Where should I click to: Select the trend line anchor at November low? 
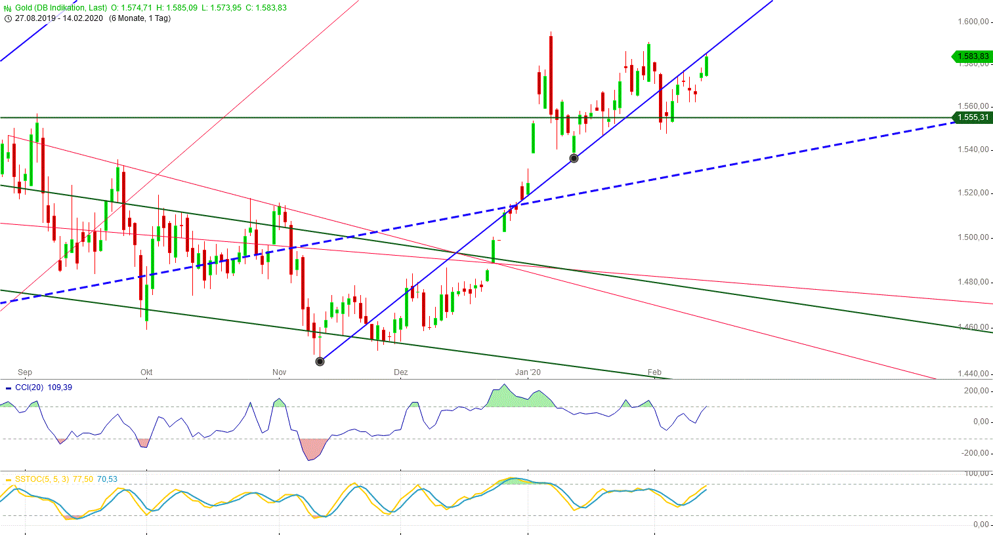[320, 361]
